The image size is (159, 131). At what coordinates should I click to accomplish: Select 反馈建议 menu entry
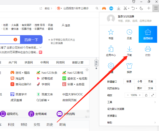(112, 116)
